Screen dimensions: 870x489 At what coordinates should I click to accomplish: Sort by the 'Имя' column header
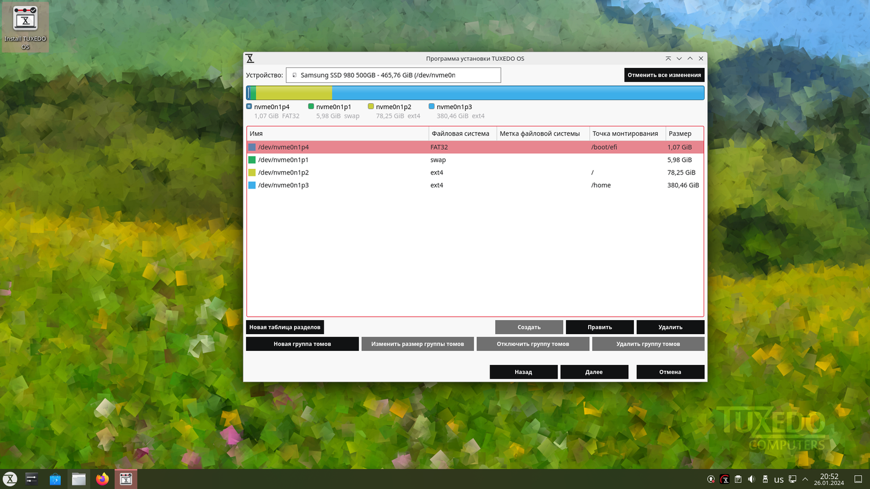[x=338, y=133]
